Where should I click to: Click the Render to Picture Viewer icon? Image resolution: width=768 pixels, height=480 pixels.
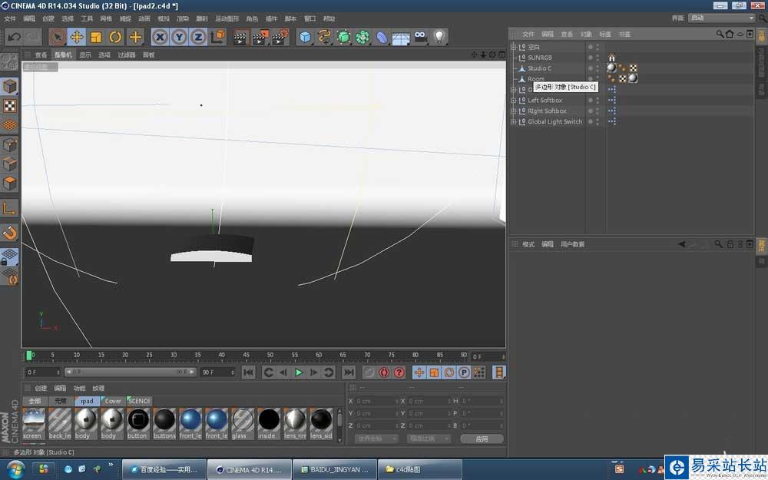click(x=260, y=36)
